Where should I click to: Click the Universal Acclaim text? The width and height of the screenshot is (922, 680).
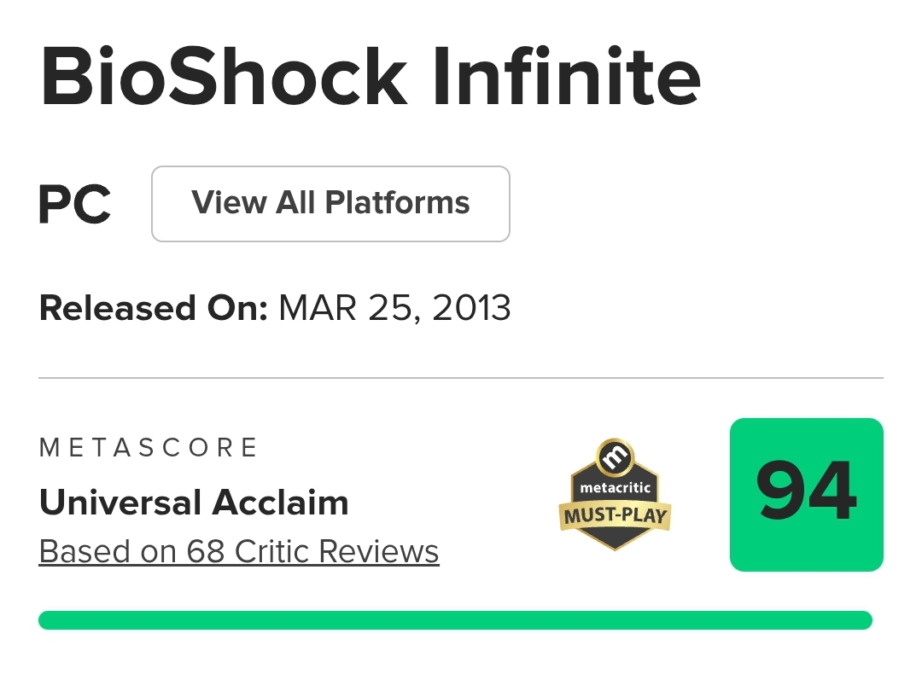pyautogui.click(x=194, y=503)
